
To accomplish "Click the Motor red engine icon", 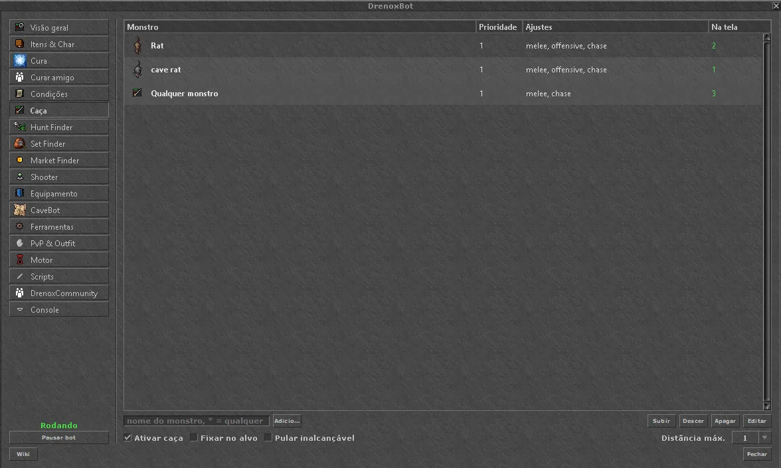I will pos(19,260).
